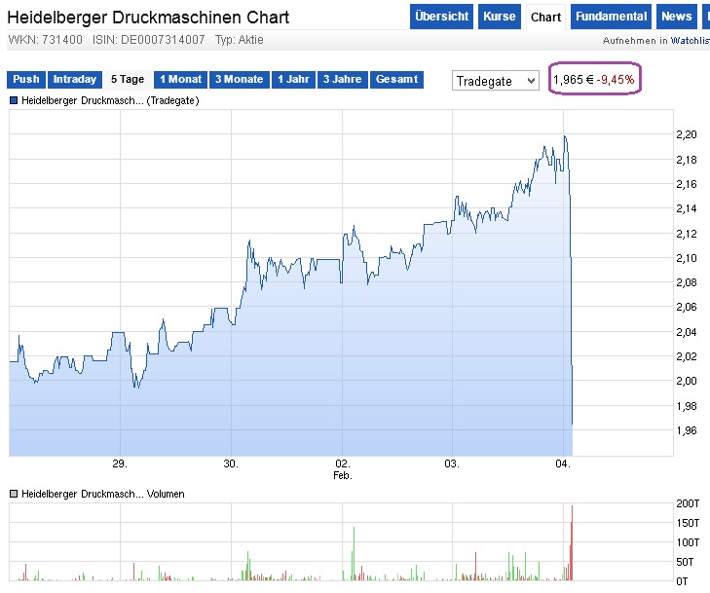Click the Heidelberger Druckmasch... (Tradegate) legend label

[x=110, y=100]
